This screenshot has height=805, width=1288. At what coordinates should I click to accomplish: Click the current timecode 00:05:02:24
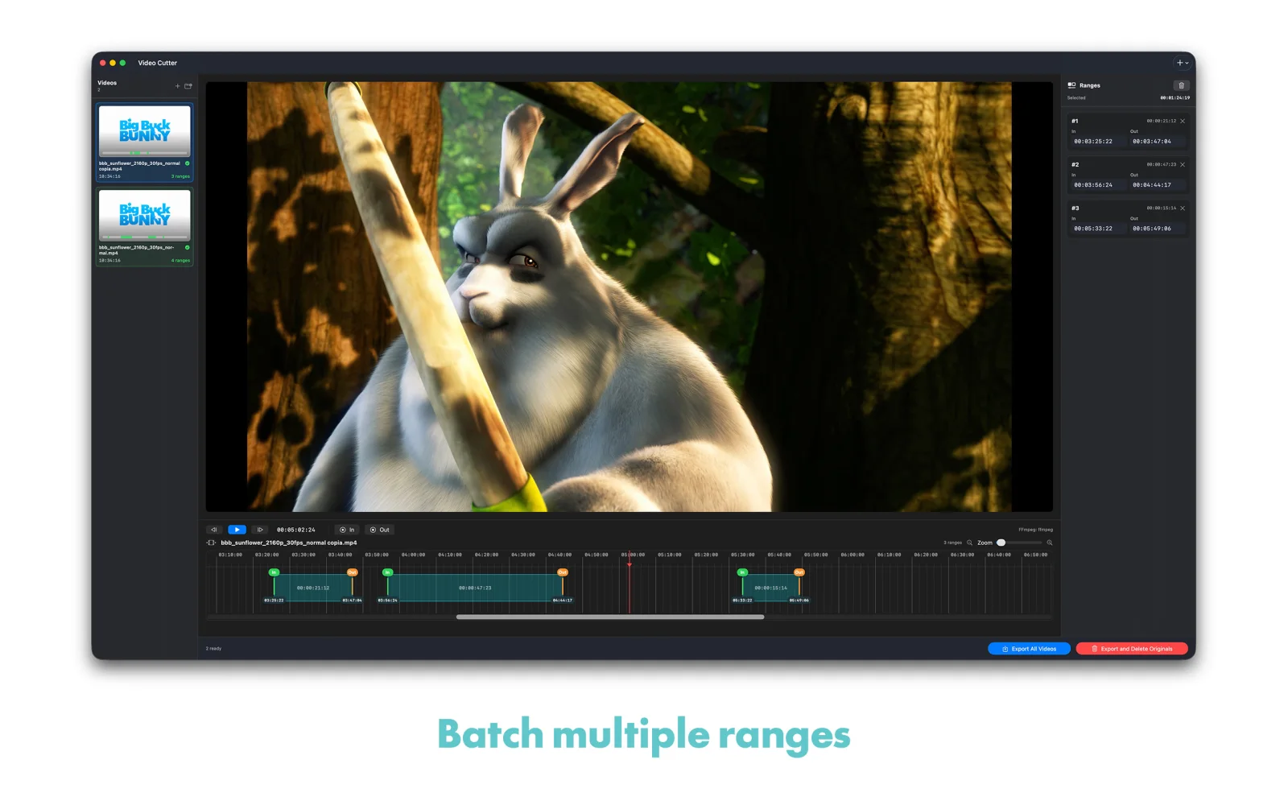point(296,530)
